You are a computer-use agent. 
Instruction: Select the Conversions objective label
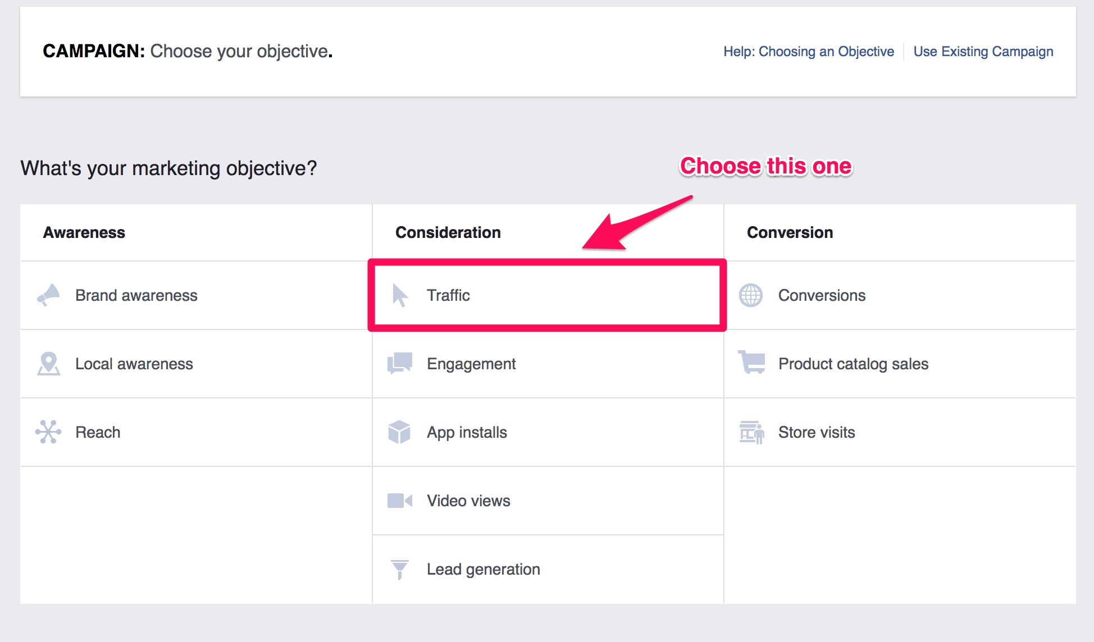(x=822, y=295)
